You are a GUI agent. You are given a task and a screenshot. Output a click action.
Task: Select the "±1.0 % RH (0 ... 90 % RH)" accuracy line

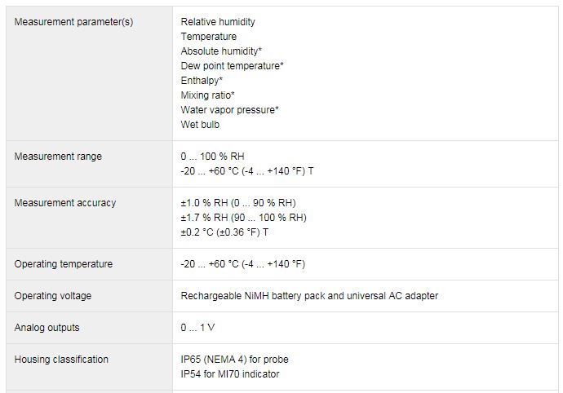(x=237, y=203)
